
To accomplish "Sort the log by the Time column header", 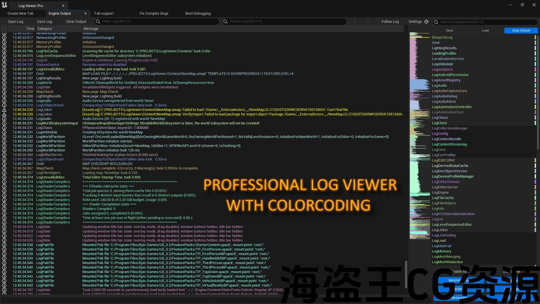I will tap(30, 29).
